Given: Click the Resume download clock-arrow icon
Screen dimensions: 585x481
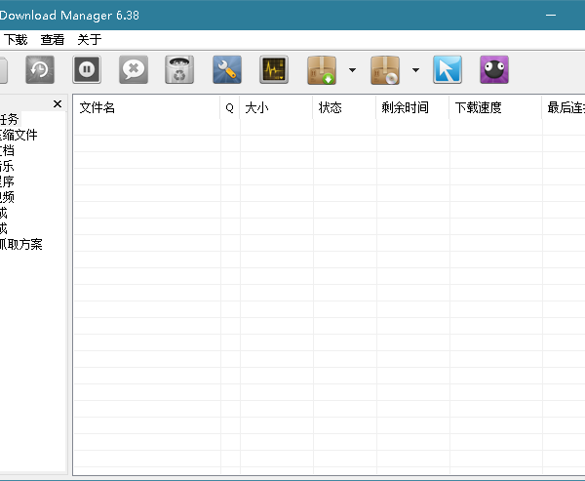Looking at the screenshot, I should pyautogui.click(x=39, y=70).
